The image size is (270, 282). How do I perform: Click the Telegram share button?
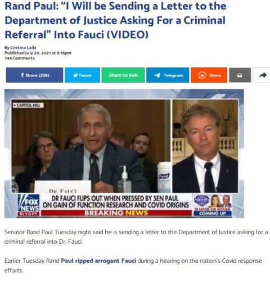pos(168,75)
